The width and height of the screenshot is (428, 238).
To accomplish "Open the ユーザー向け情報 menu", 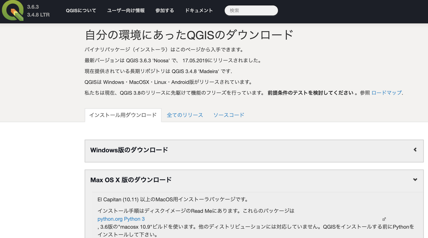I will 126,10.
